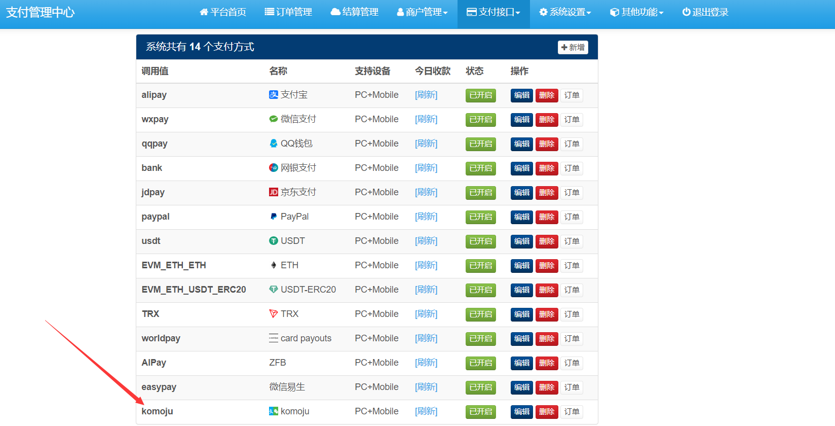Expand the 商户管理 dropdown menu

(423, 12)
